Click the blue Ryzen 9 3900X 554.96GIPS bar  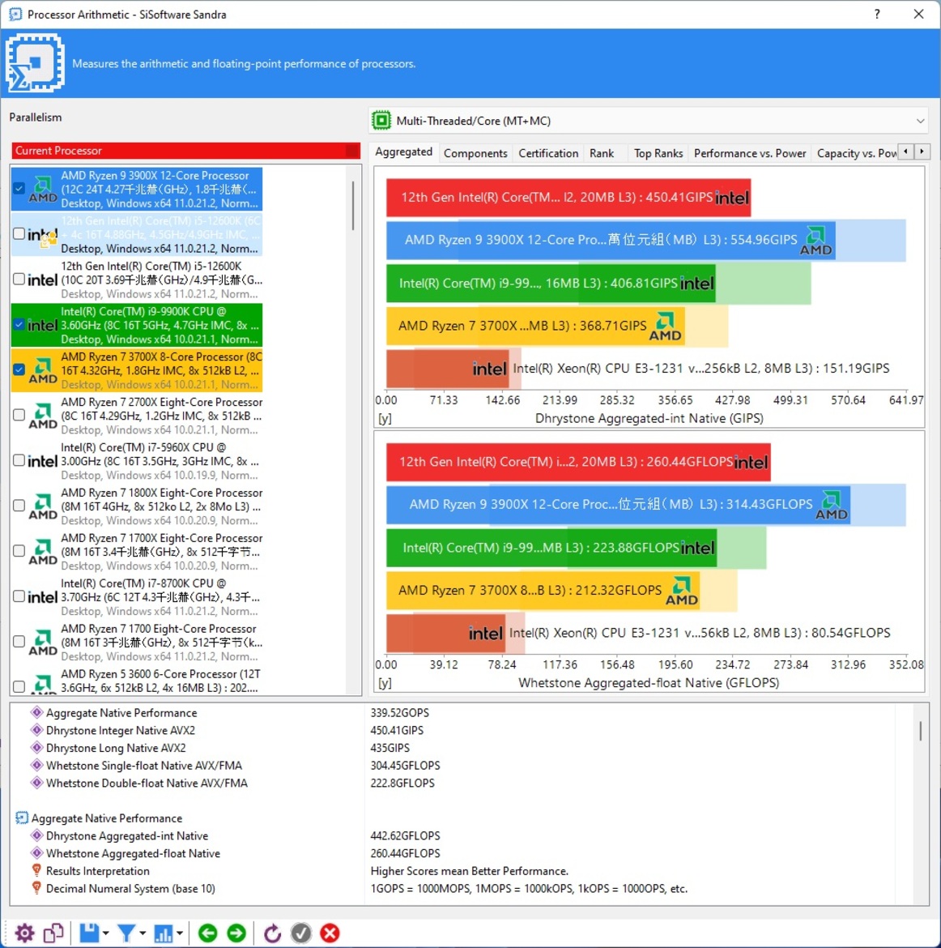(x=611, y=240)
